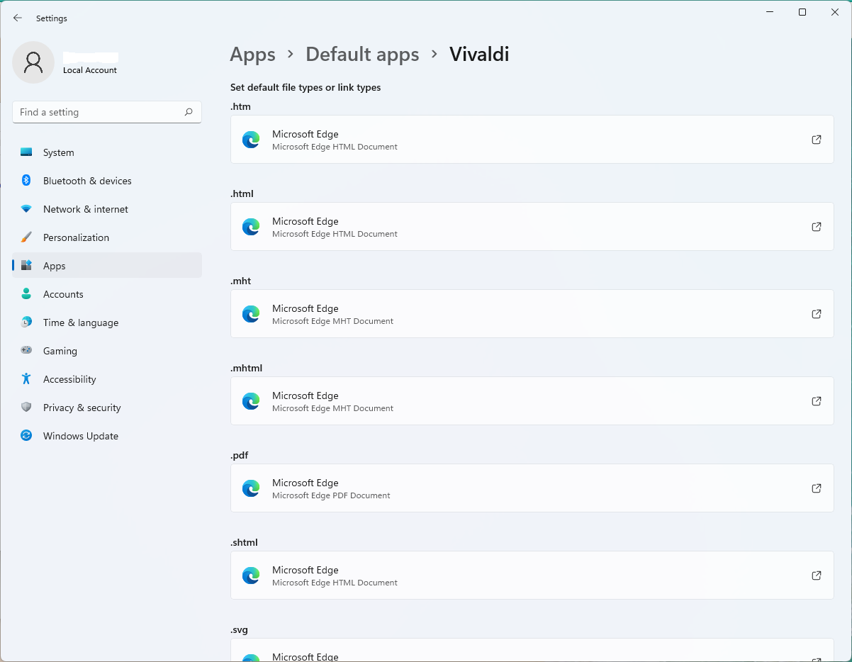Click the Privacy shield icon
The width and height of the screenshot is (852, 662).
(x=26, y=408)
